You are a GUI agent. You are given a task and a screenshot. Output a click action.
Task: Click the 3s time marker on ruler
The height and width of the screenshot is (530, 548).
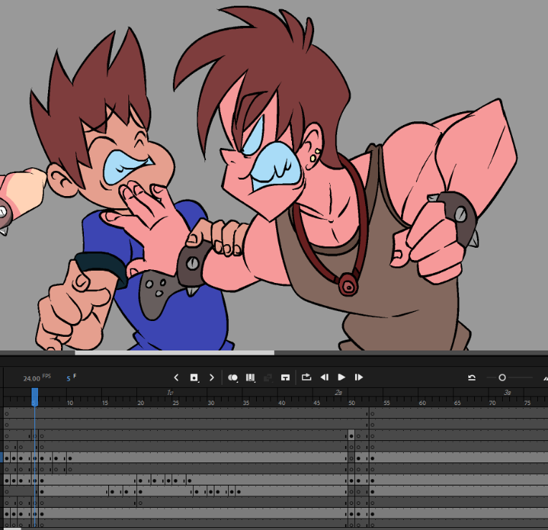coord(507,393)
